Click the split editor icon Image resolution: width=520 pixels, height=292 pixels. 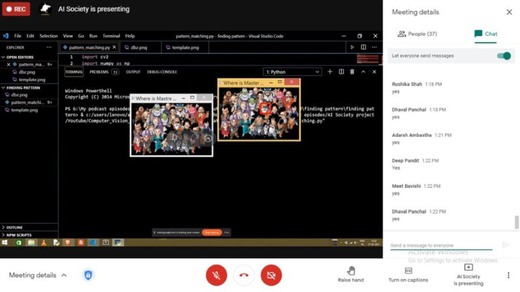click(364, 47)
